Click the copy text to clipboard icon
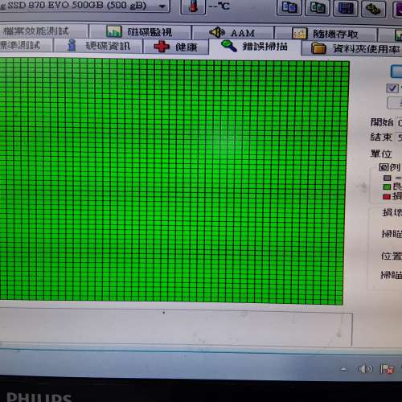The image size is (402, 402). click(x=289, y=7)
